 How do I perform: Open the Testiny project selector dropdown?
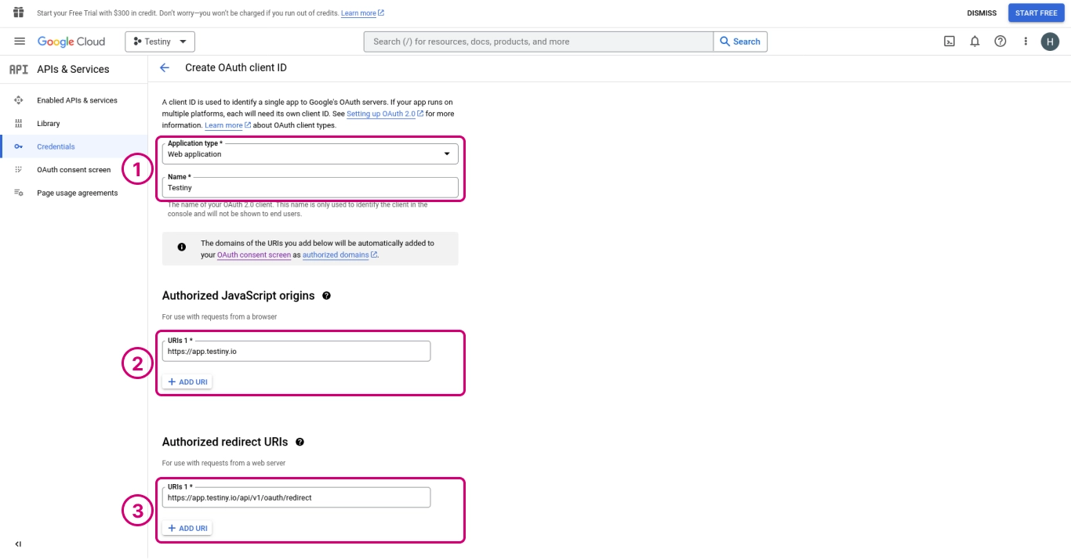point(160,42)
